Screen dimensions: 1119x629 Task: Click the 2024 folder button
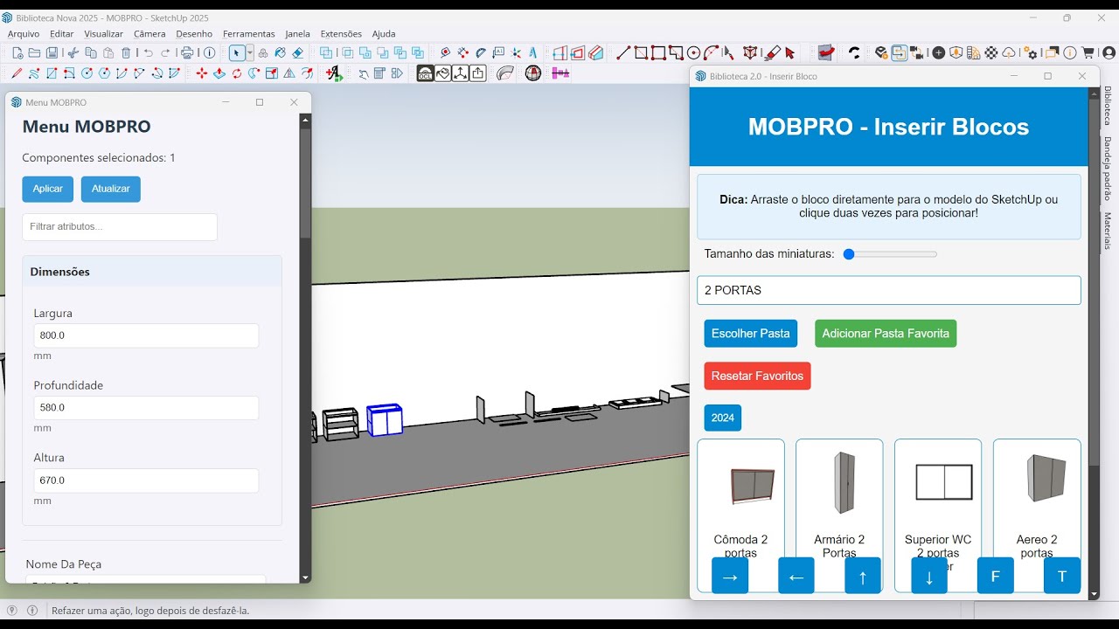point(723,418)
